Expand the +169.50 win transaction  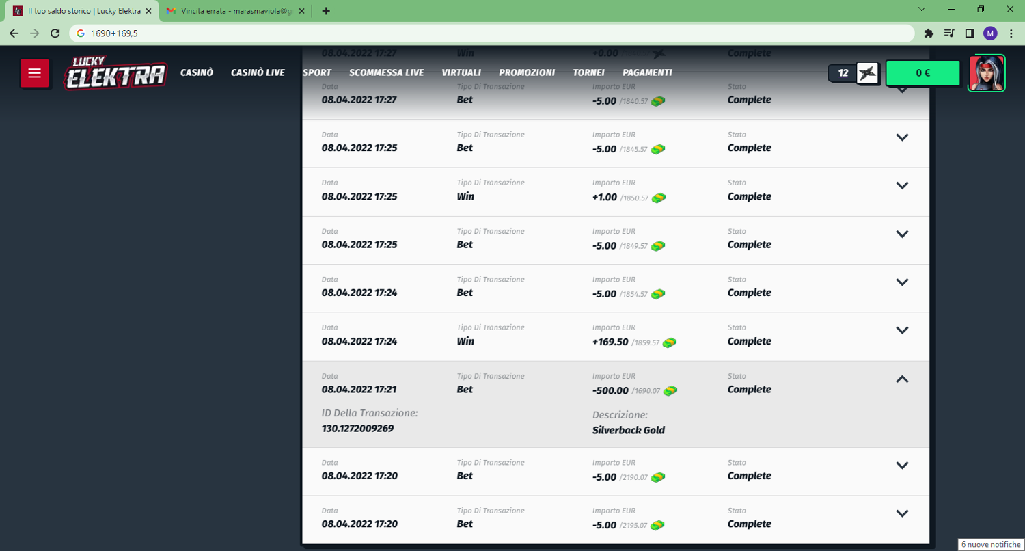pyautogui.click(x=902, y=330)
